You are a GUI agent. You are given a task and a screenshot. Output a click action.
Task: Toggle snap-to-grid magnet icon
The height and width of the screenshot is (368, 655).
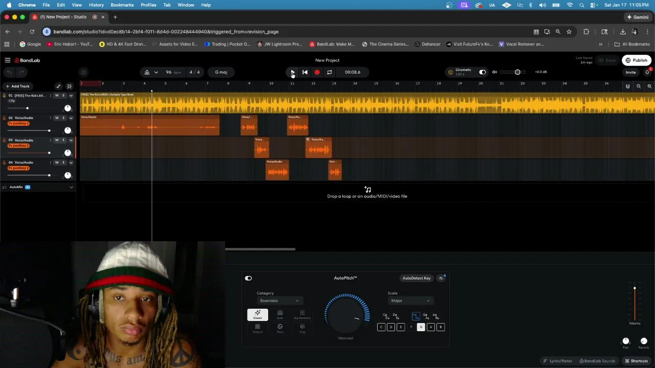[x=627, y=86]
